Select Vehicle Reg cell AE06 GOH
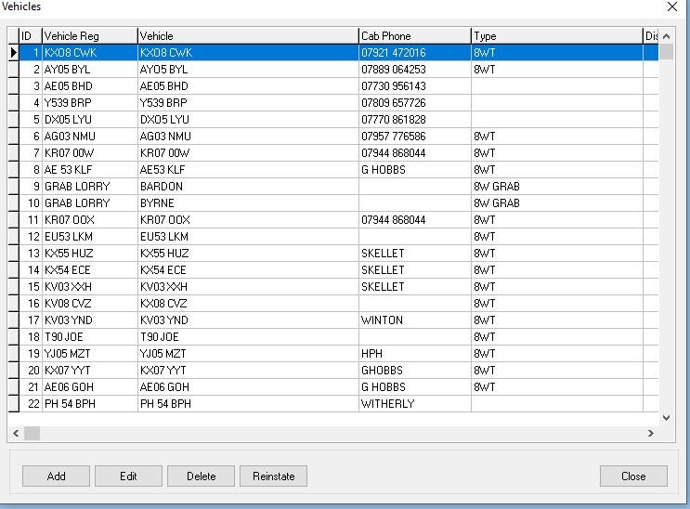This screenshot has width=690, height=509. [90, 387]
